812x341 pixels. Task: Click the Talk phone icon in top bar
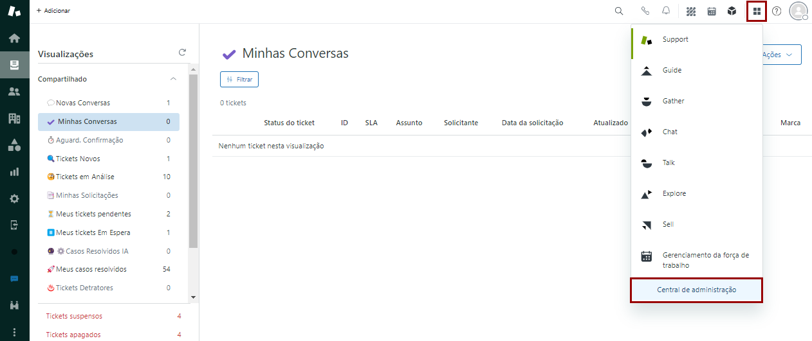point(645,11)
